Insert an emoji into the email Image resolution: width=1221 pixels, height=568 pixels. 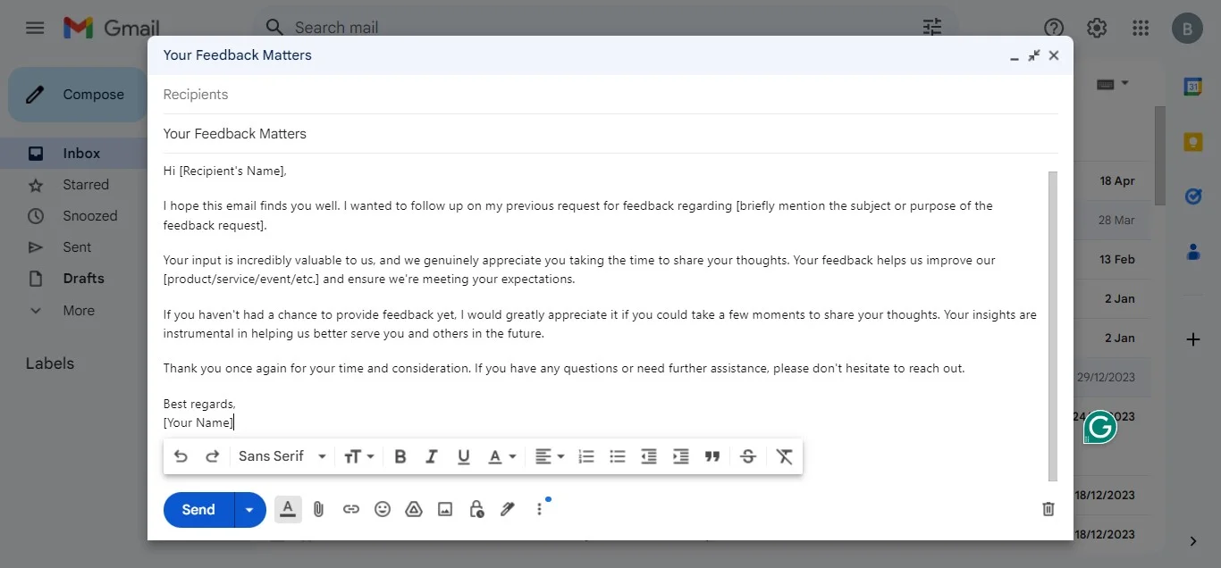tap(383, 509)
